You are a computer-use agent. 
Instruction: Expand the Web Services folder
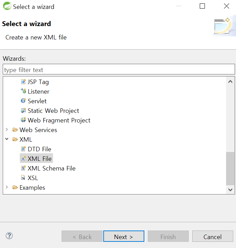[7, 130]
